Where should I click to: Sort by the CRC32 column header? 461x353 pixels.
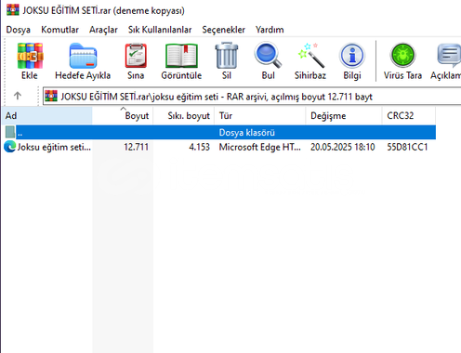pyautogui.click(x=409, y=115)
